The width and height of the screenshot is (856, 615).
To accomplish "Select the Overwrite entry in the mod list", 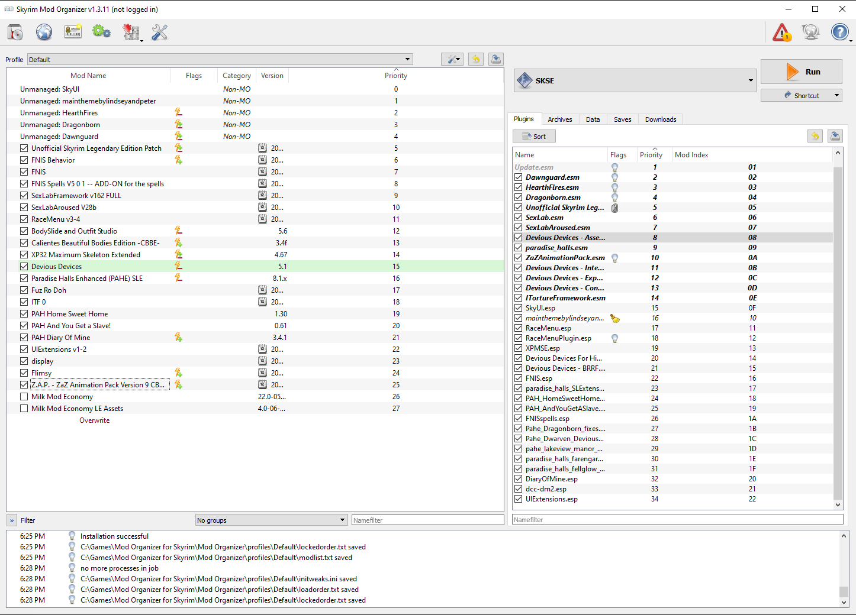I will [95, 420].
